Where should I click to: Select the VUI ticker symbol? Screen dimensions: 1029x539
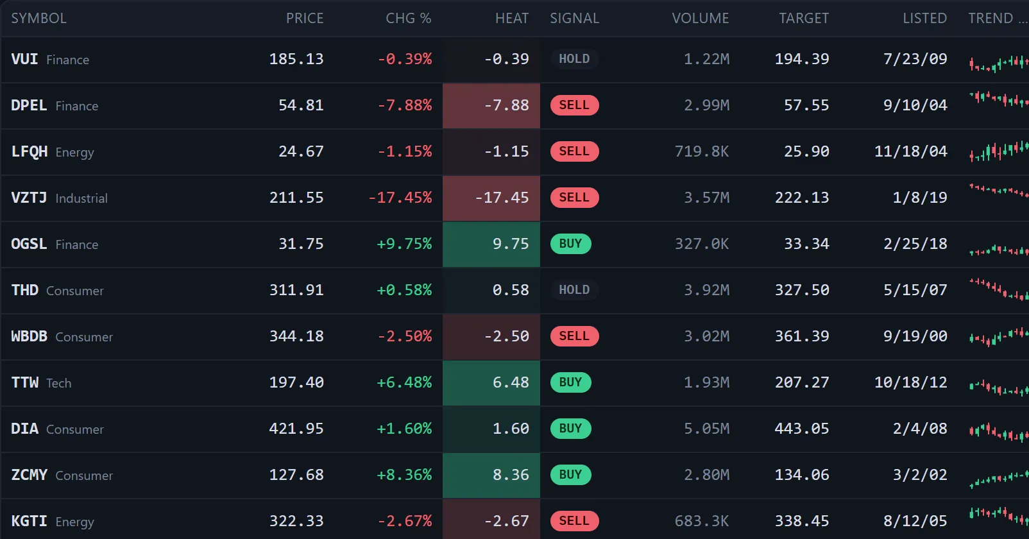pyautogui.click(x=24, y=59)
